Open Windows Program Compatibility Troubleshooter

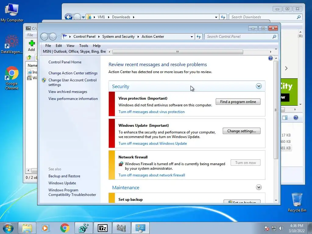(x=72, y=193)
